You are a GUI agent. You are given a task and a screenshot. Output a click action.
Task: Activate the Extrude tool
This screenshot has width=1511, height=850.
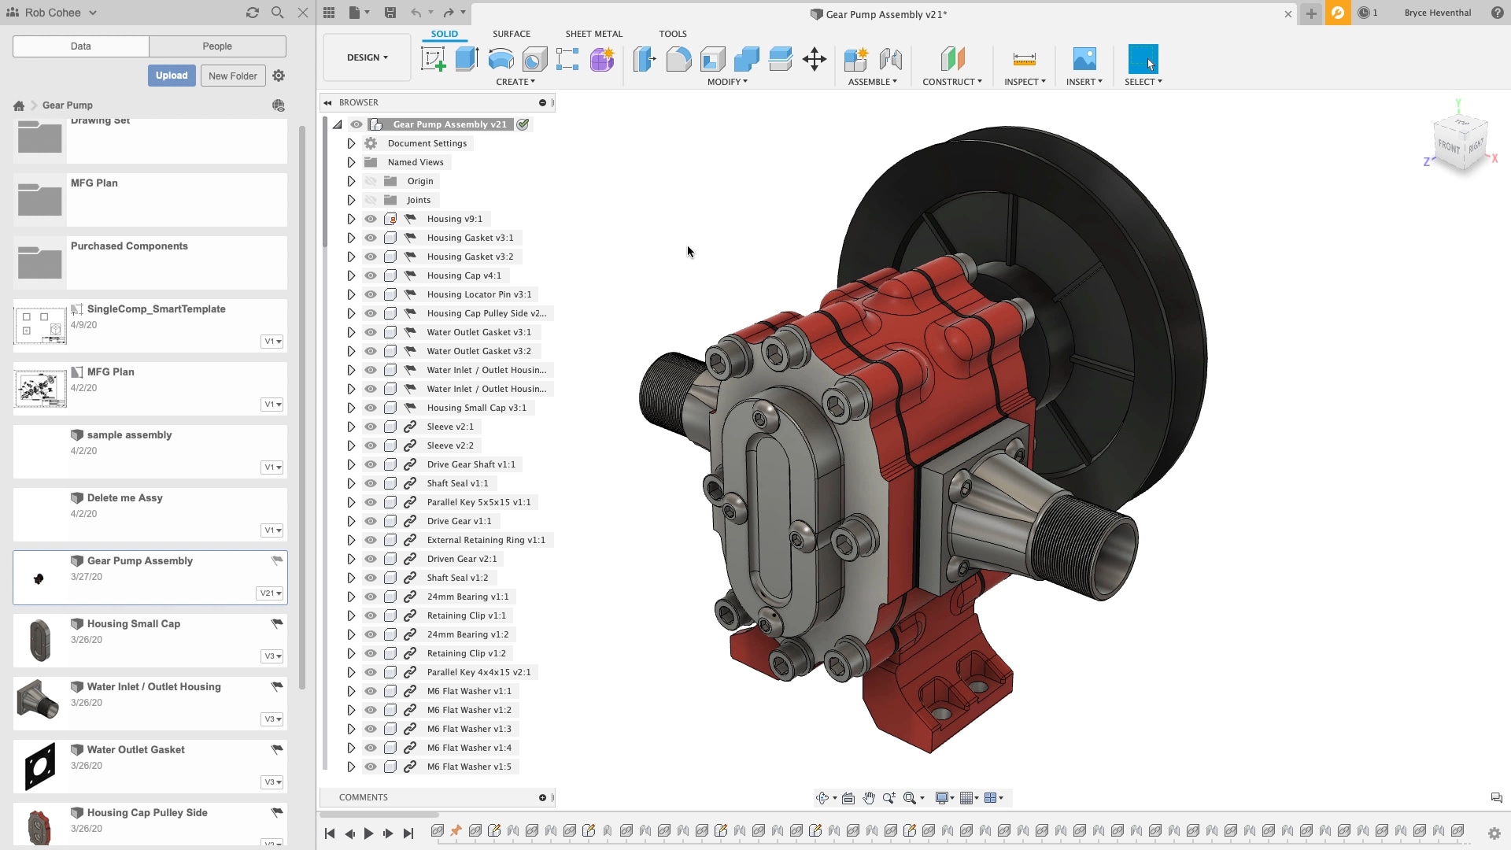[x=467, y=59]
